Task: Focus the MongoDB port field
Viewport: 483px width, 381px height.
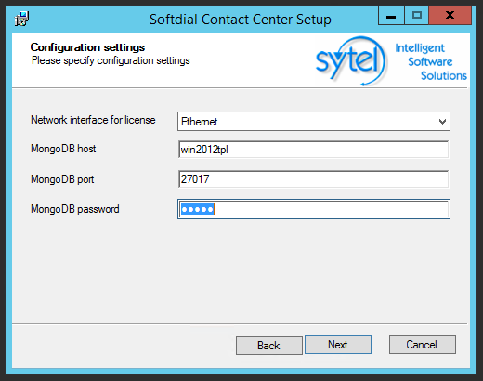Action: (313, 179)
